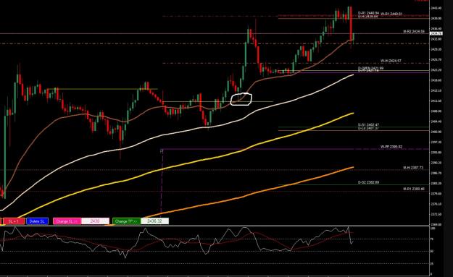Click the M-R1 level label
The height and width of the screenshot is (277, 453).
click(x=414, y=189)
